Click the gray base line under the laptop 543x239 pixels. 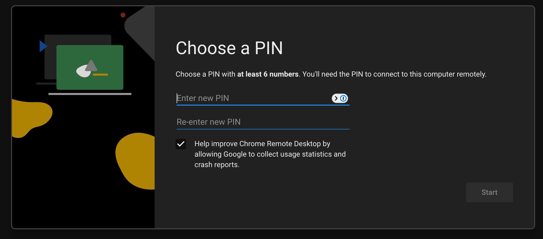click(x=90, y=94)
